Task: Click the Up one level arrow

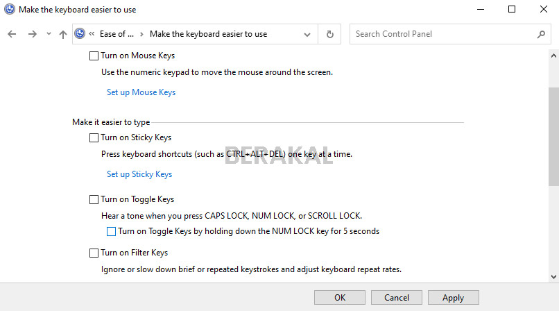Action: pyautogui.click(x=63, y=34)
